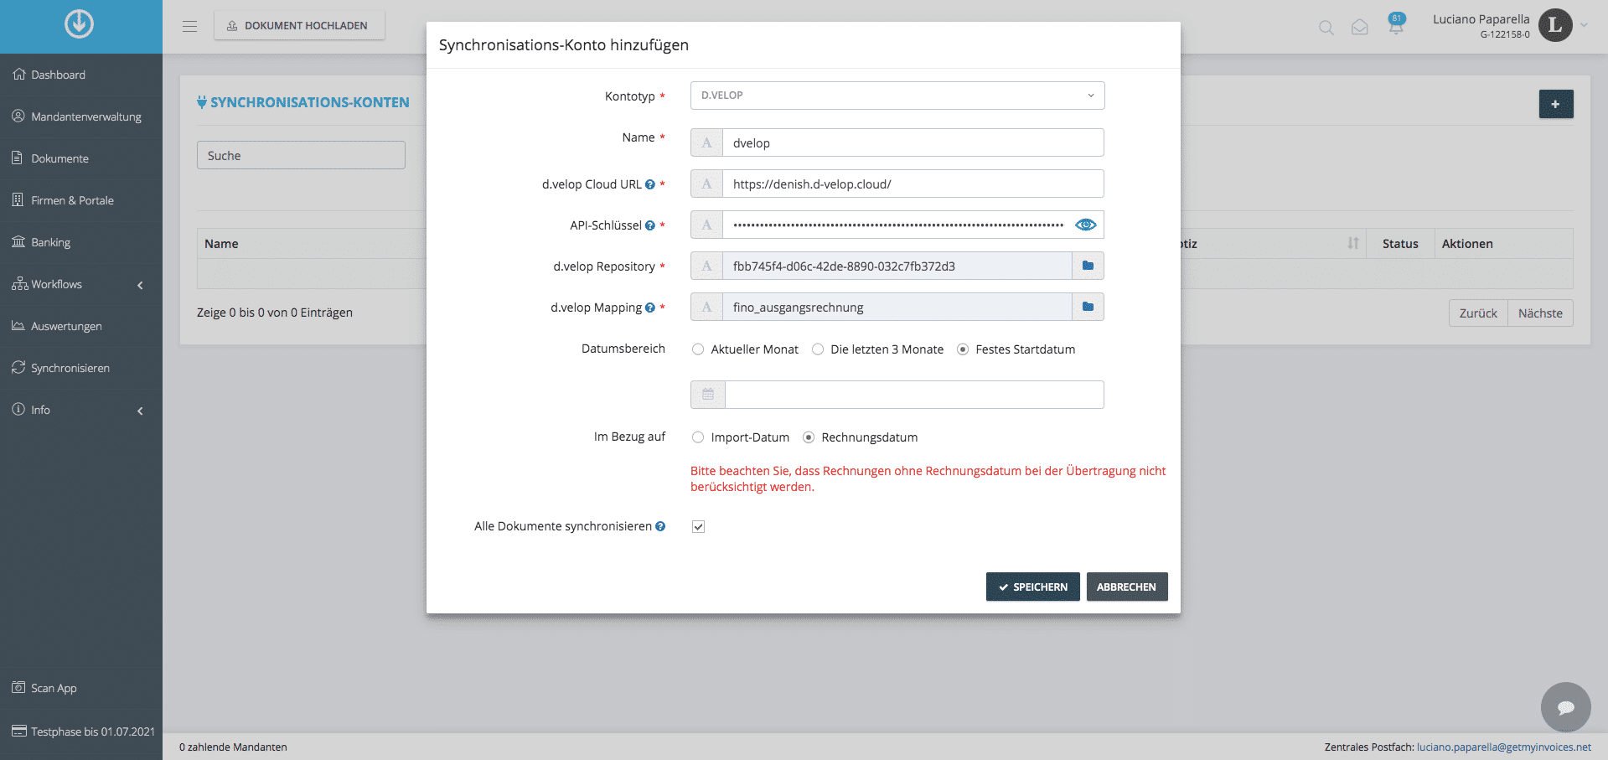Click help icon next to d.velop Cloud URL
The width and height of the screenshot is (1608, 760).
click(x=649, y=184)
